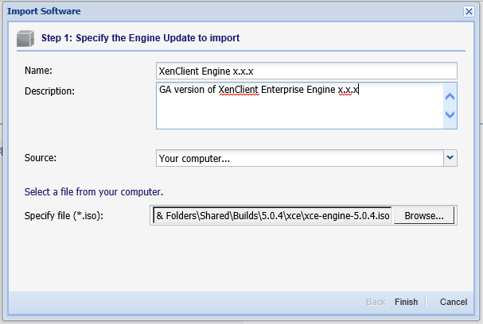Click the Step 1 heading text

point(140,37)
